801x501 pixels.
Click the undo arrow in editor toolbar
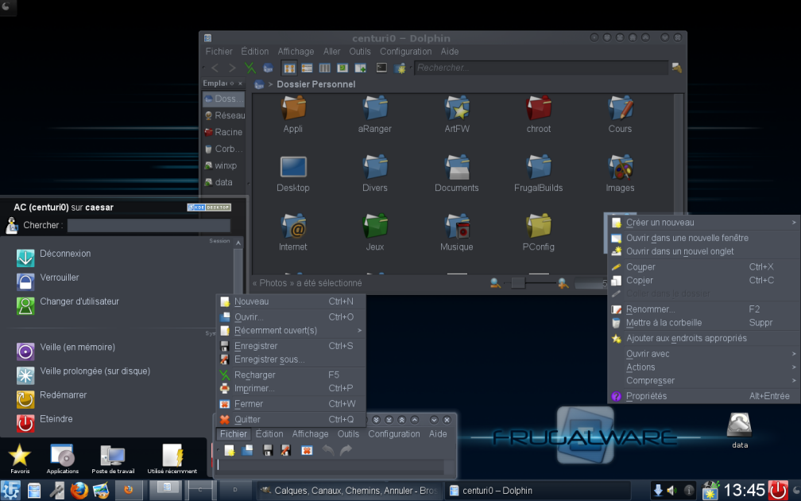click(328, 450)
